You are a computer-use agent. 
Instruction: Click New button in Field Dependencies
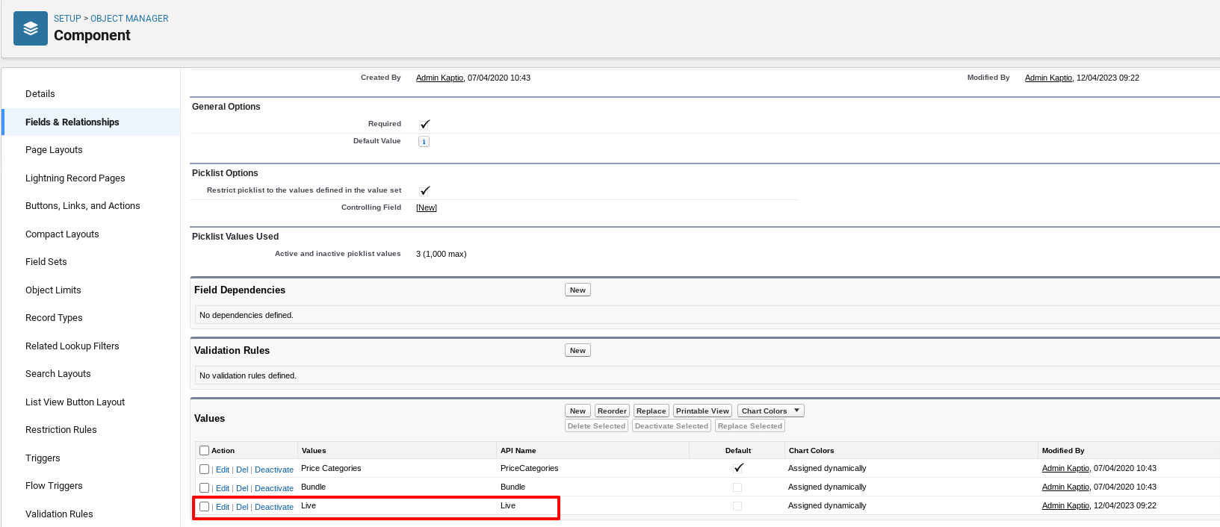tap(578, 290)
